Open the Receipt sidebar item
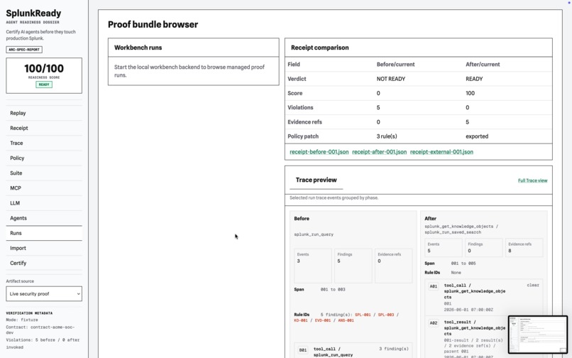572x358 pixels. point(44,128)
